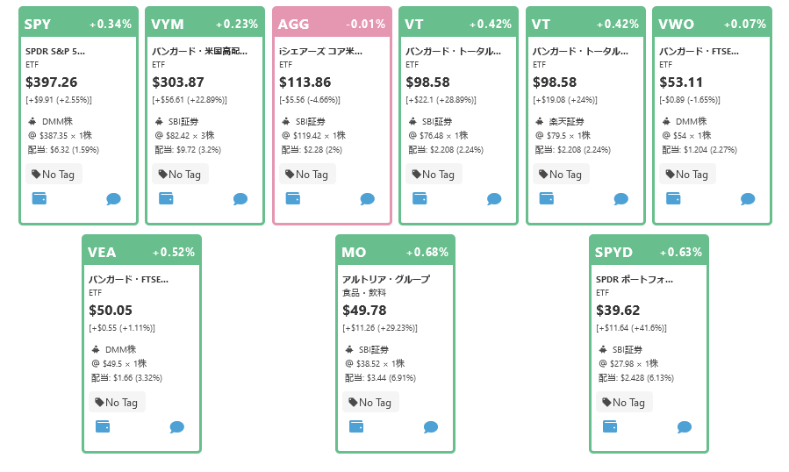Click the SPDR S&P 5... fund name
Screen dimensions: 789x472
click(55, 51)
